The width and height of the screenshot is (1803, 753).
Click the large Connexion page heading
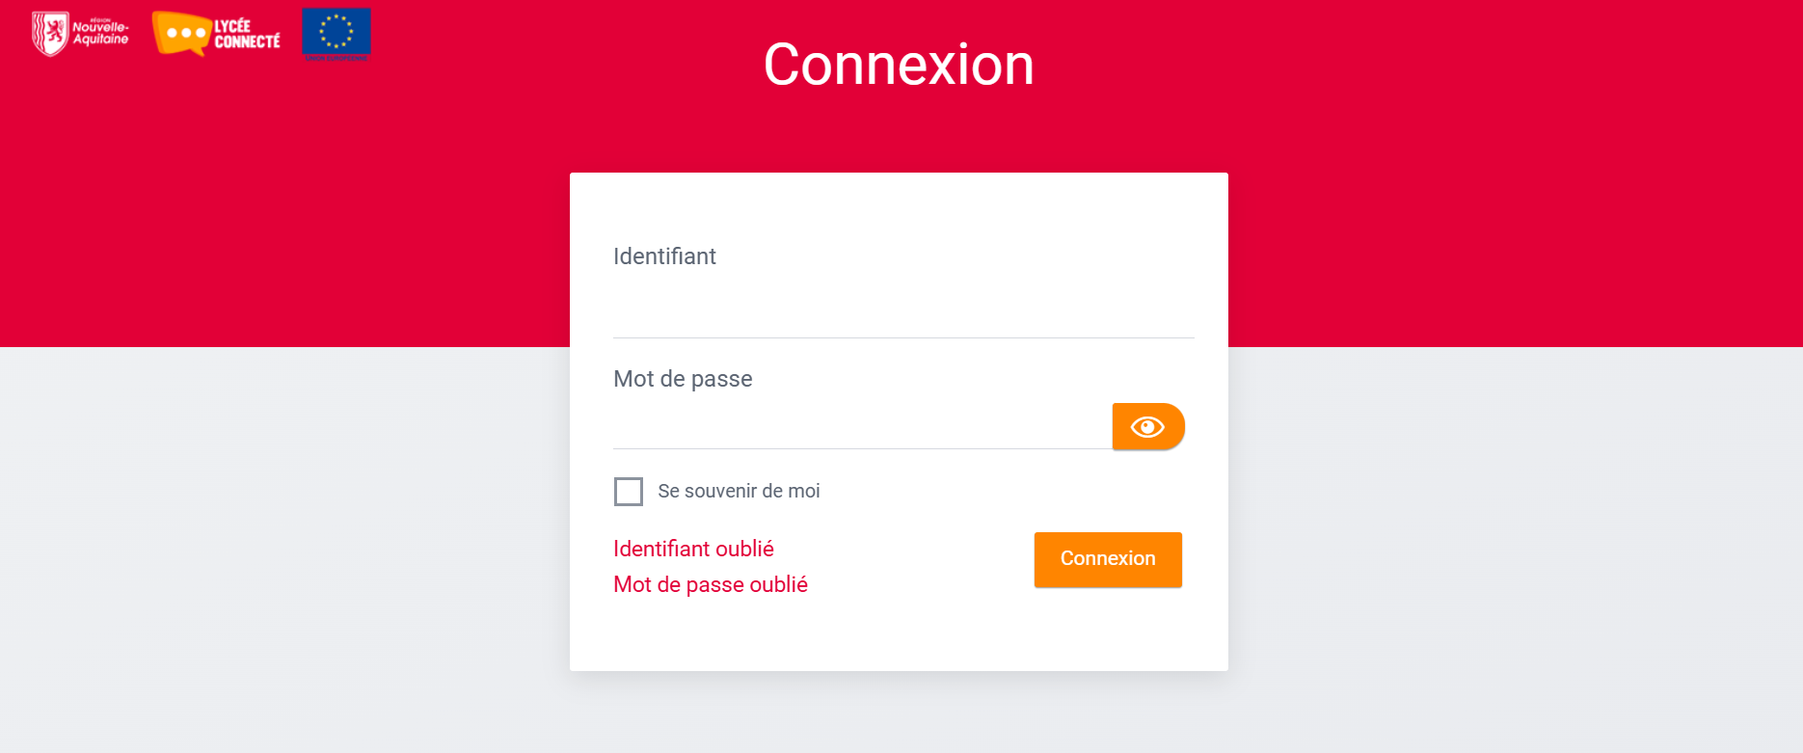899,65
